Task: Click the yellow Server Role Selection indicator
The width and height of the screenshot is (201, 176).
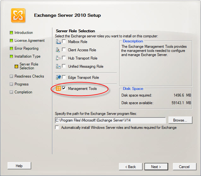Action: 16,66
